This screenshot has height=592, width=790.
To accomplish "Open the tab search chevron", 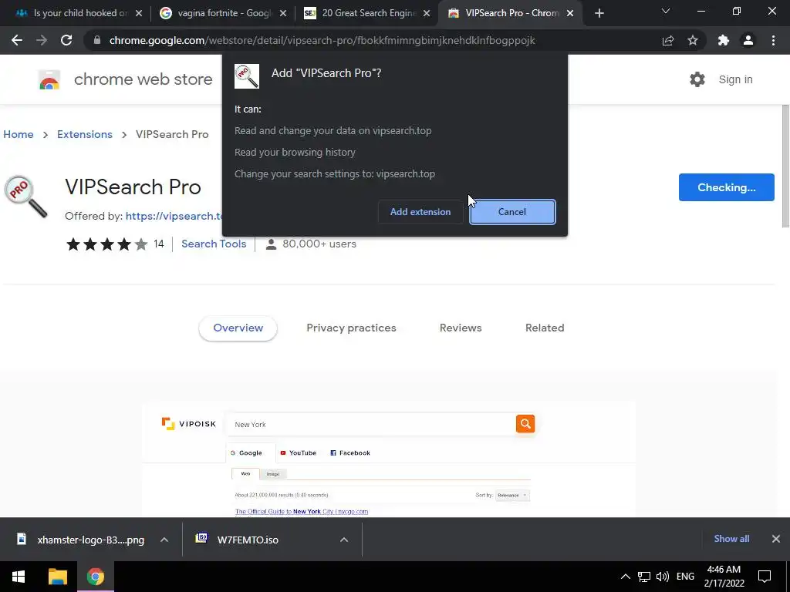I will click(x=666, y=11).
